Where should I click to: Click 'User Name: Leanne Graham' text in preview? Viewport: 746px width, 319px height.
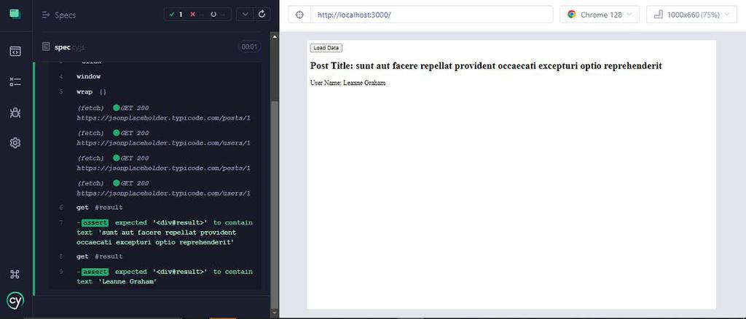(x=348, y=83)
